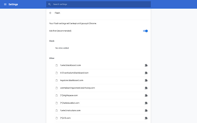Screen dimensions: 197x123
Task: Select the fueled.blackboard.com site entry
Action: [70, 65]
